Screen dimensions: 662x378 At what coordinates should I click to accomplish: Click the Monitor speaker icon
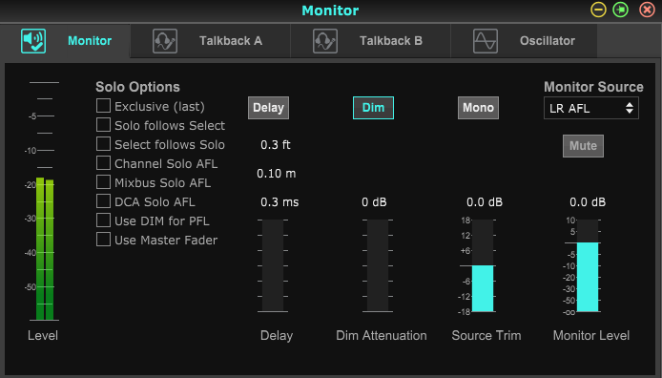coord(33,41)
